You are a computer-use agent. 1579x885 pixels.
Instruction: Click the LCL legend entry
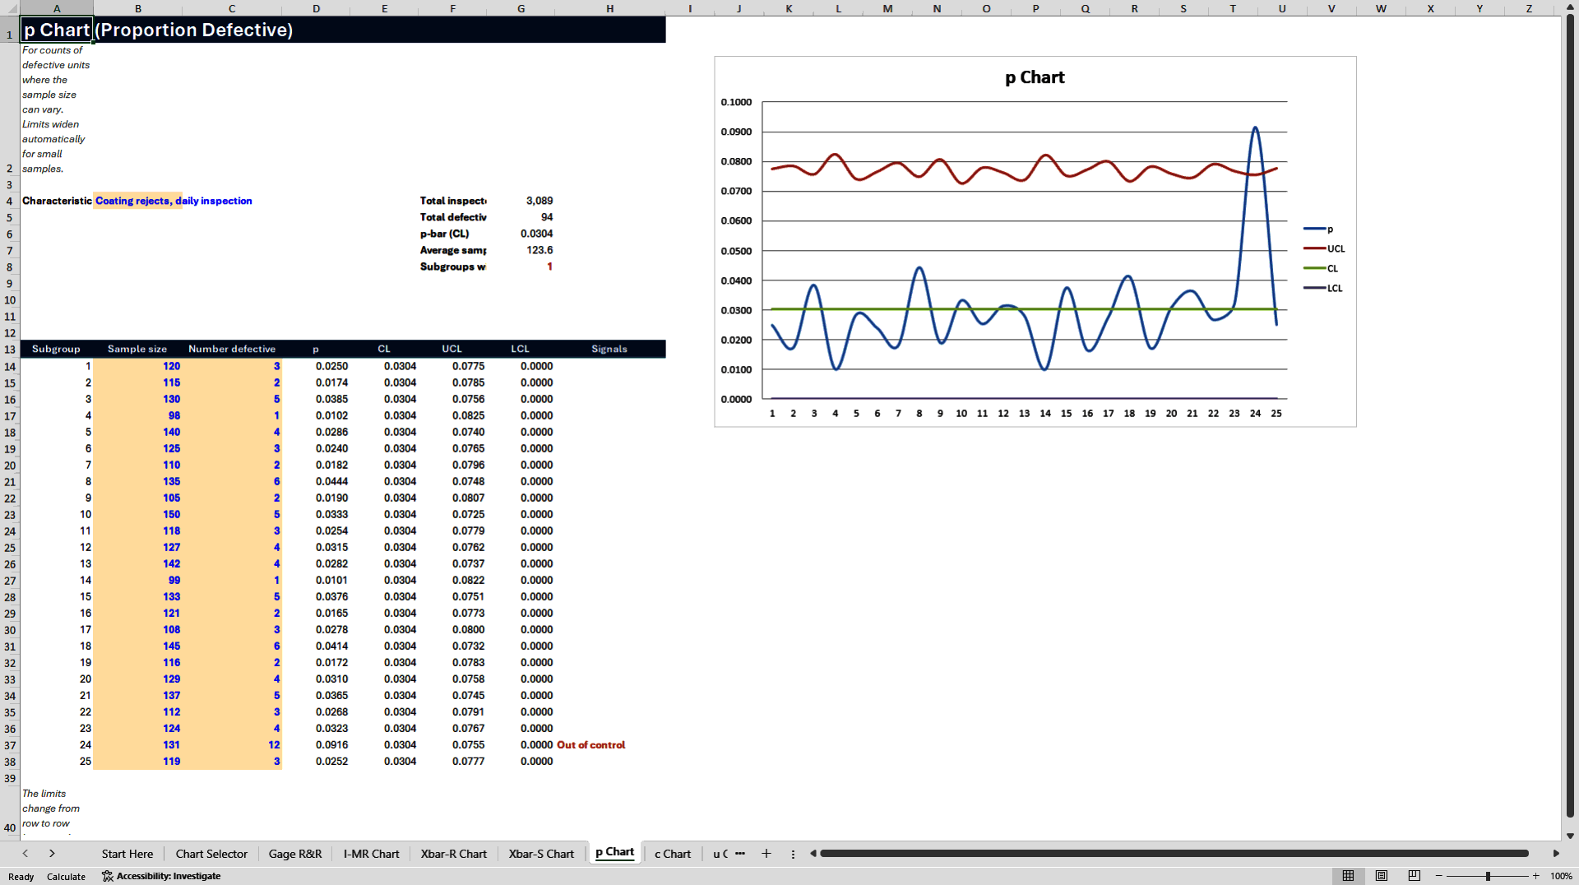1323,288
